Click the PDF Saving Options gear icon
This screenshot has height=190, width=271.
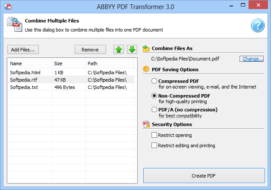(146, 69)
